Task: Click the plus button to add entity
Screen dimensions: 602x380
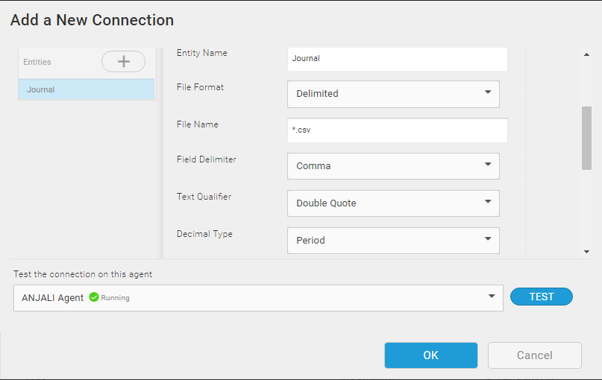Action: (x=123, y=62)
